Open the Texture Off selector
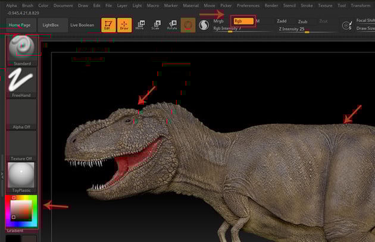 (x=22, y=144)
